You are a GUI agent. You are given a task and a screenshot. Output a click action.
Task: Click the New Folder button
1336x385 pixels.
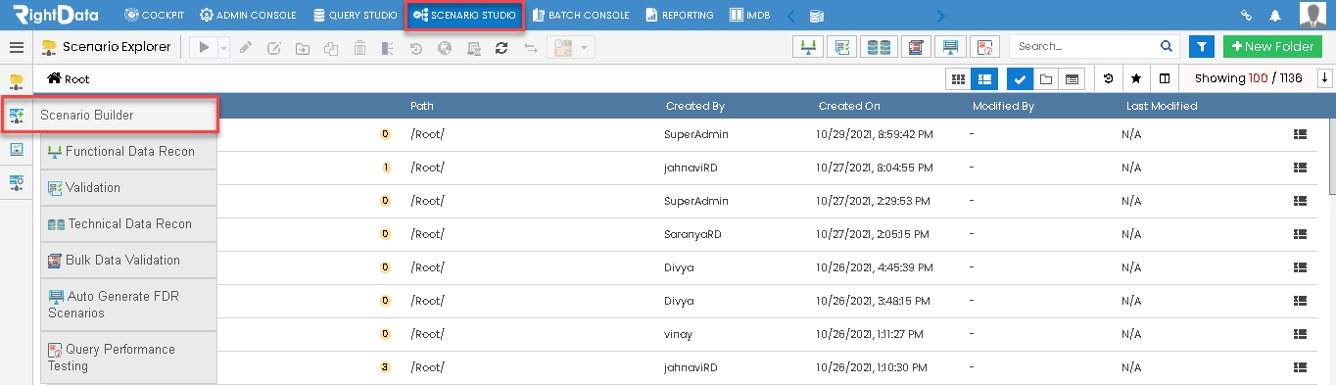(x=1268, y=47)
